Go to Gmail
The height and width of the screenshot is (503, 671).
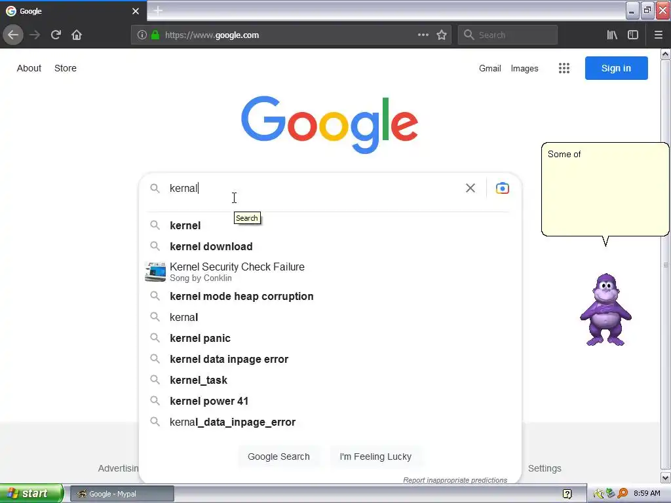pyautogui.click(x=490, y=68)
